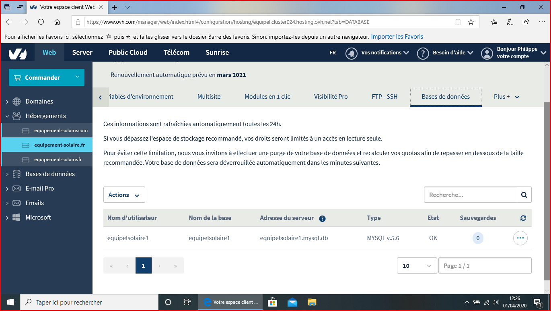The height and width of the screenshot is (311, 551).
Task: Expand the Emails tree section
Action: coord(7,203)
